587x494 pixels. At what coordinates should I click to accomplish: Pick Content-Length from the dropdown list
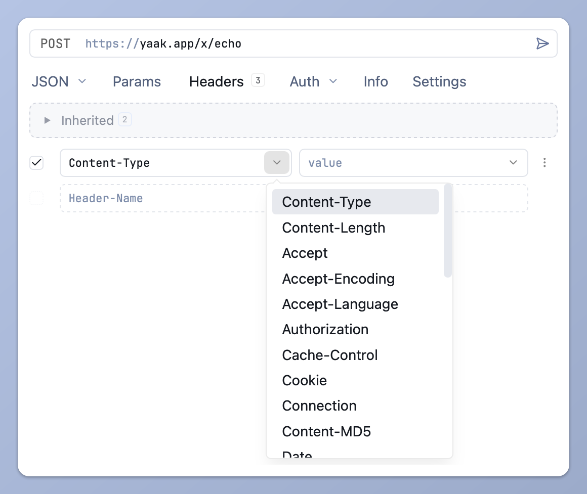tap(355, 228)
